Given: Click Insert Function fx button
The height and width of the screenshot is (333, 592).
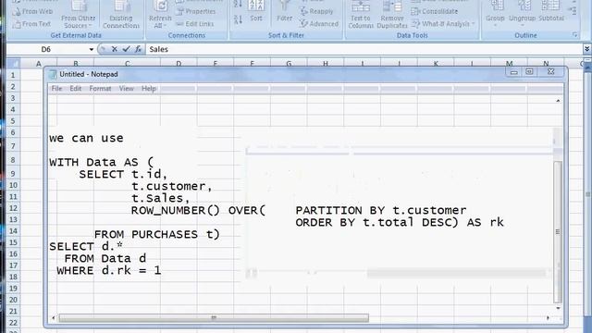Looking at the screenshot, I should pos(138,49).
